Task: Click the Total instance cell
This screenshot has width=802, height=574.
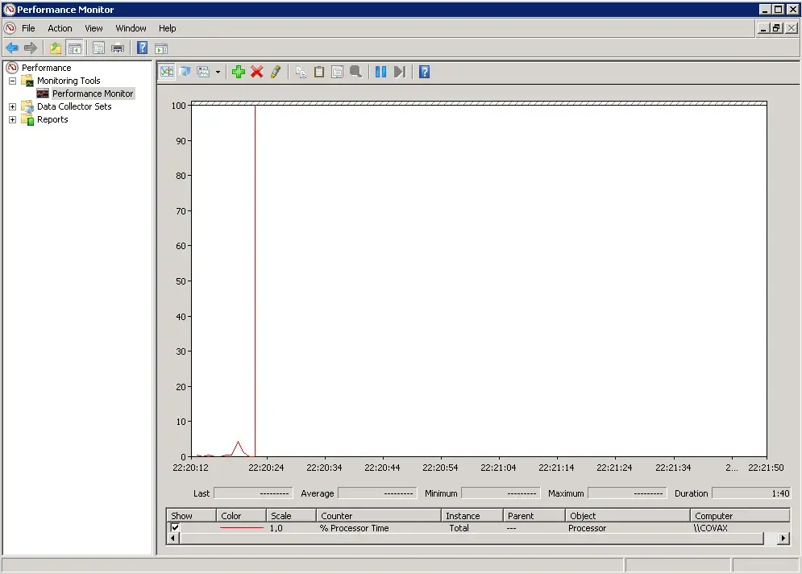Action: click(x=459, y=528)
